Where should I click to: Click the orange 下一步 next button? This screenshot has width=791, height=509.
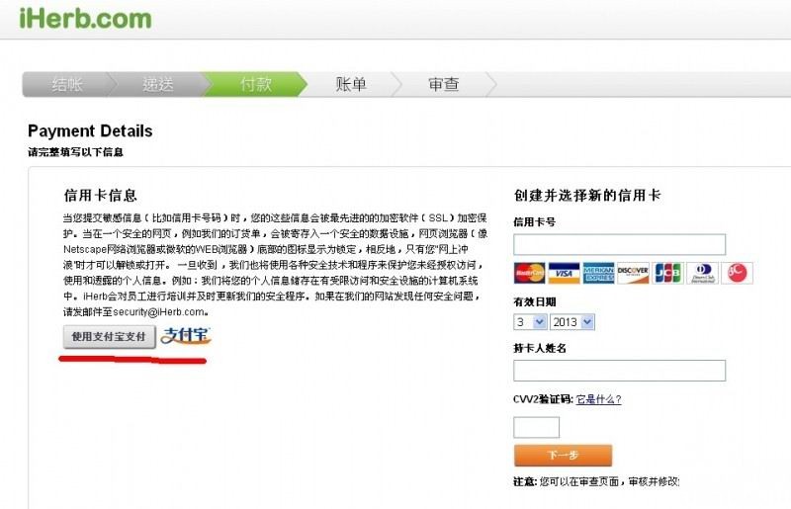(563, 455)
